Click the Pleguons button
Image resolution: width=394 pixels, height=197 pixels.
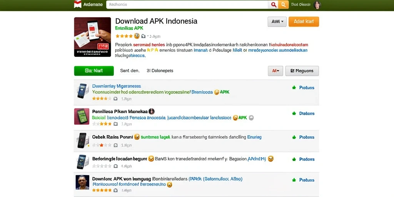tap(302, 71)
